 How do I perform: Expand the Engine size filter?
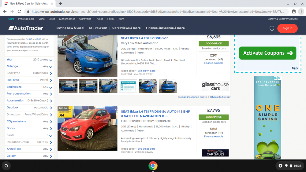click(29, 87)
